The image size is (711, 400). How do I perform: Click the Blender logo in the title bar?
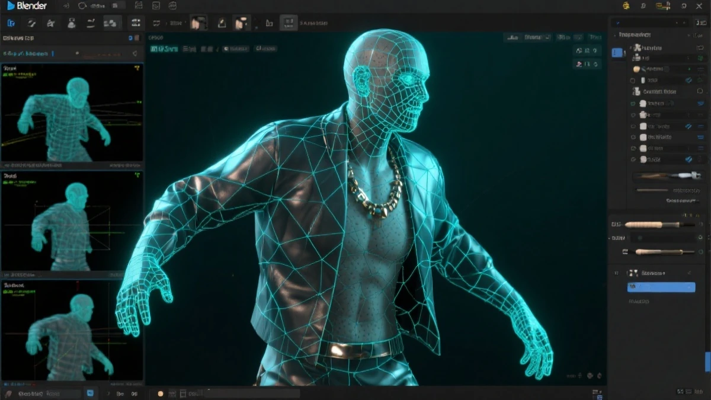tap(11, 5)
